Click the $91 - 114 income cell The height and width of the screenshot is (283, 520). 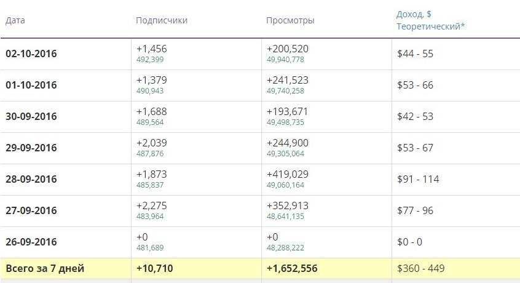(x=418, y=179)
